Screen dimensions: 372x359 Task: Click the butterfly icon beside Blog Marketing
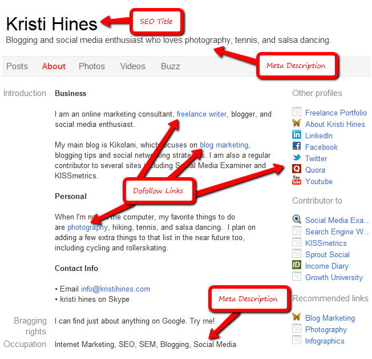click(x=297, y=317)
